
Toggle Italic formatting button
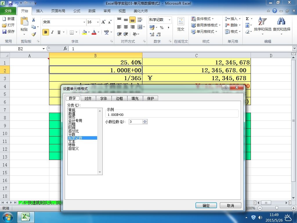[52, 32]
